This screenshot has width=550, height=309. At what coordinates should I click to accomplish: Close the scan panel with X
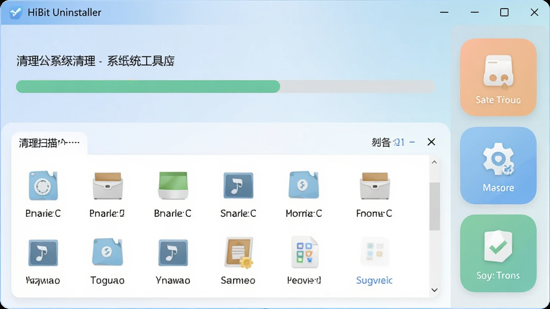(431, 142)
